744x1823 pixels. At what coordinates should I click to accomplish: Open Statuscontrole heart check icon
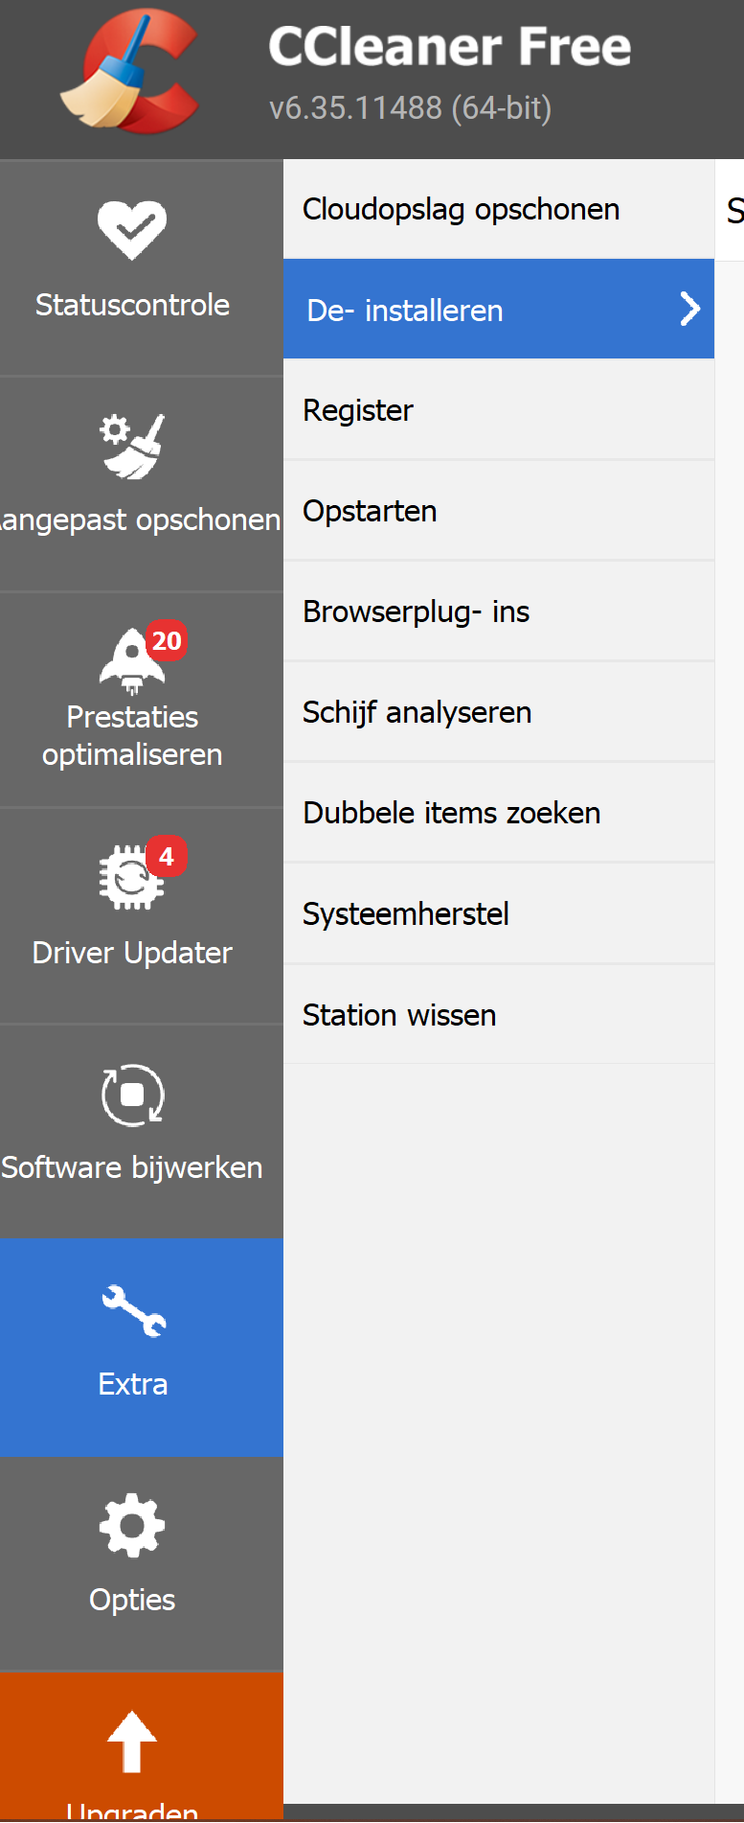132,230
